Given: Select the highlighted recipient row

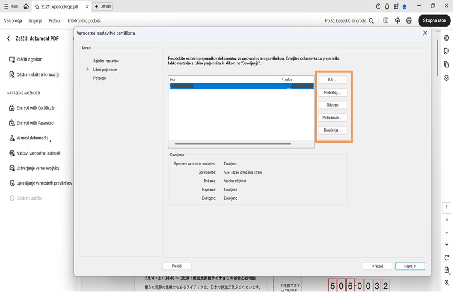Looking at the screenshot, I should [x=241, y=86].
